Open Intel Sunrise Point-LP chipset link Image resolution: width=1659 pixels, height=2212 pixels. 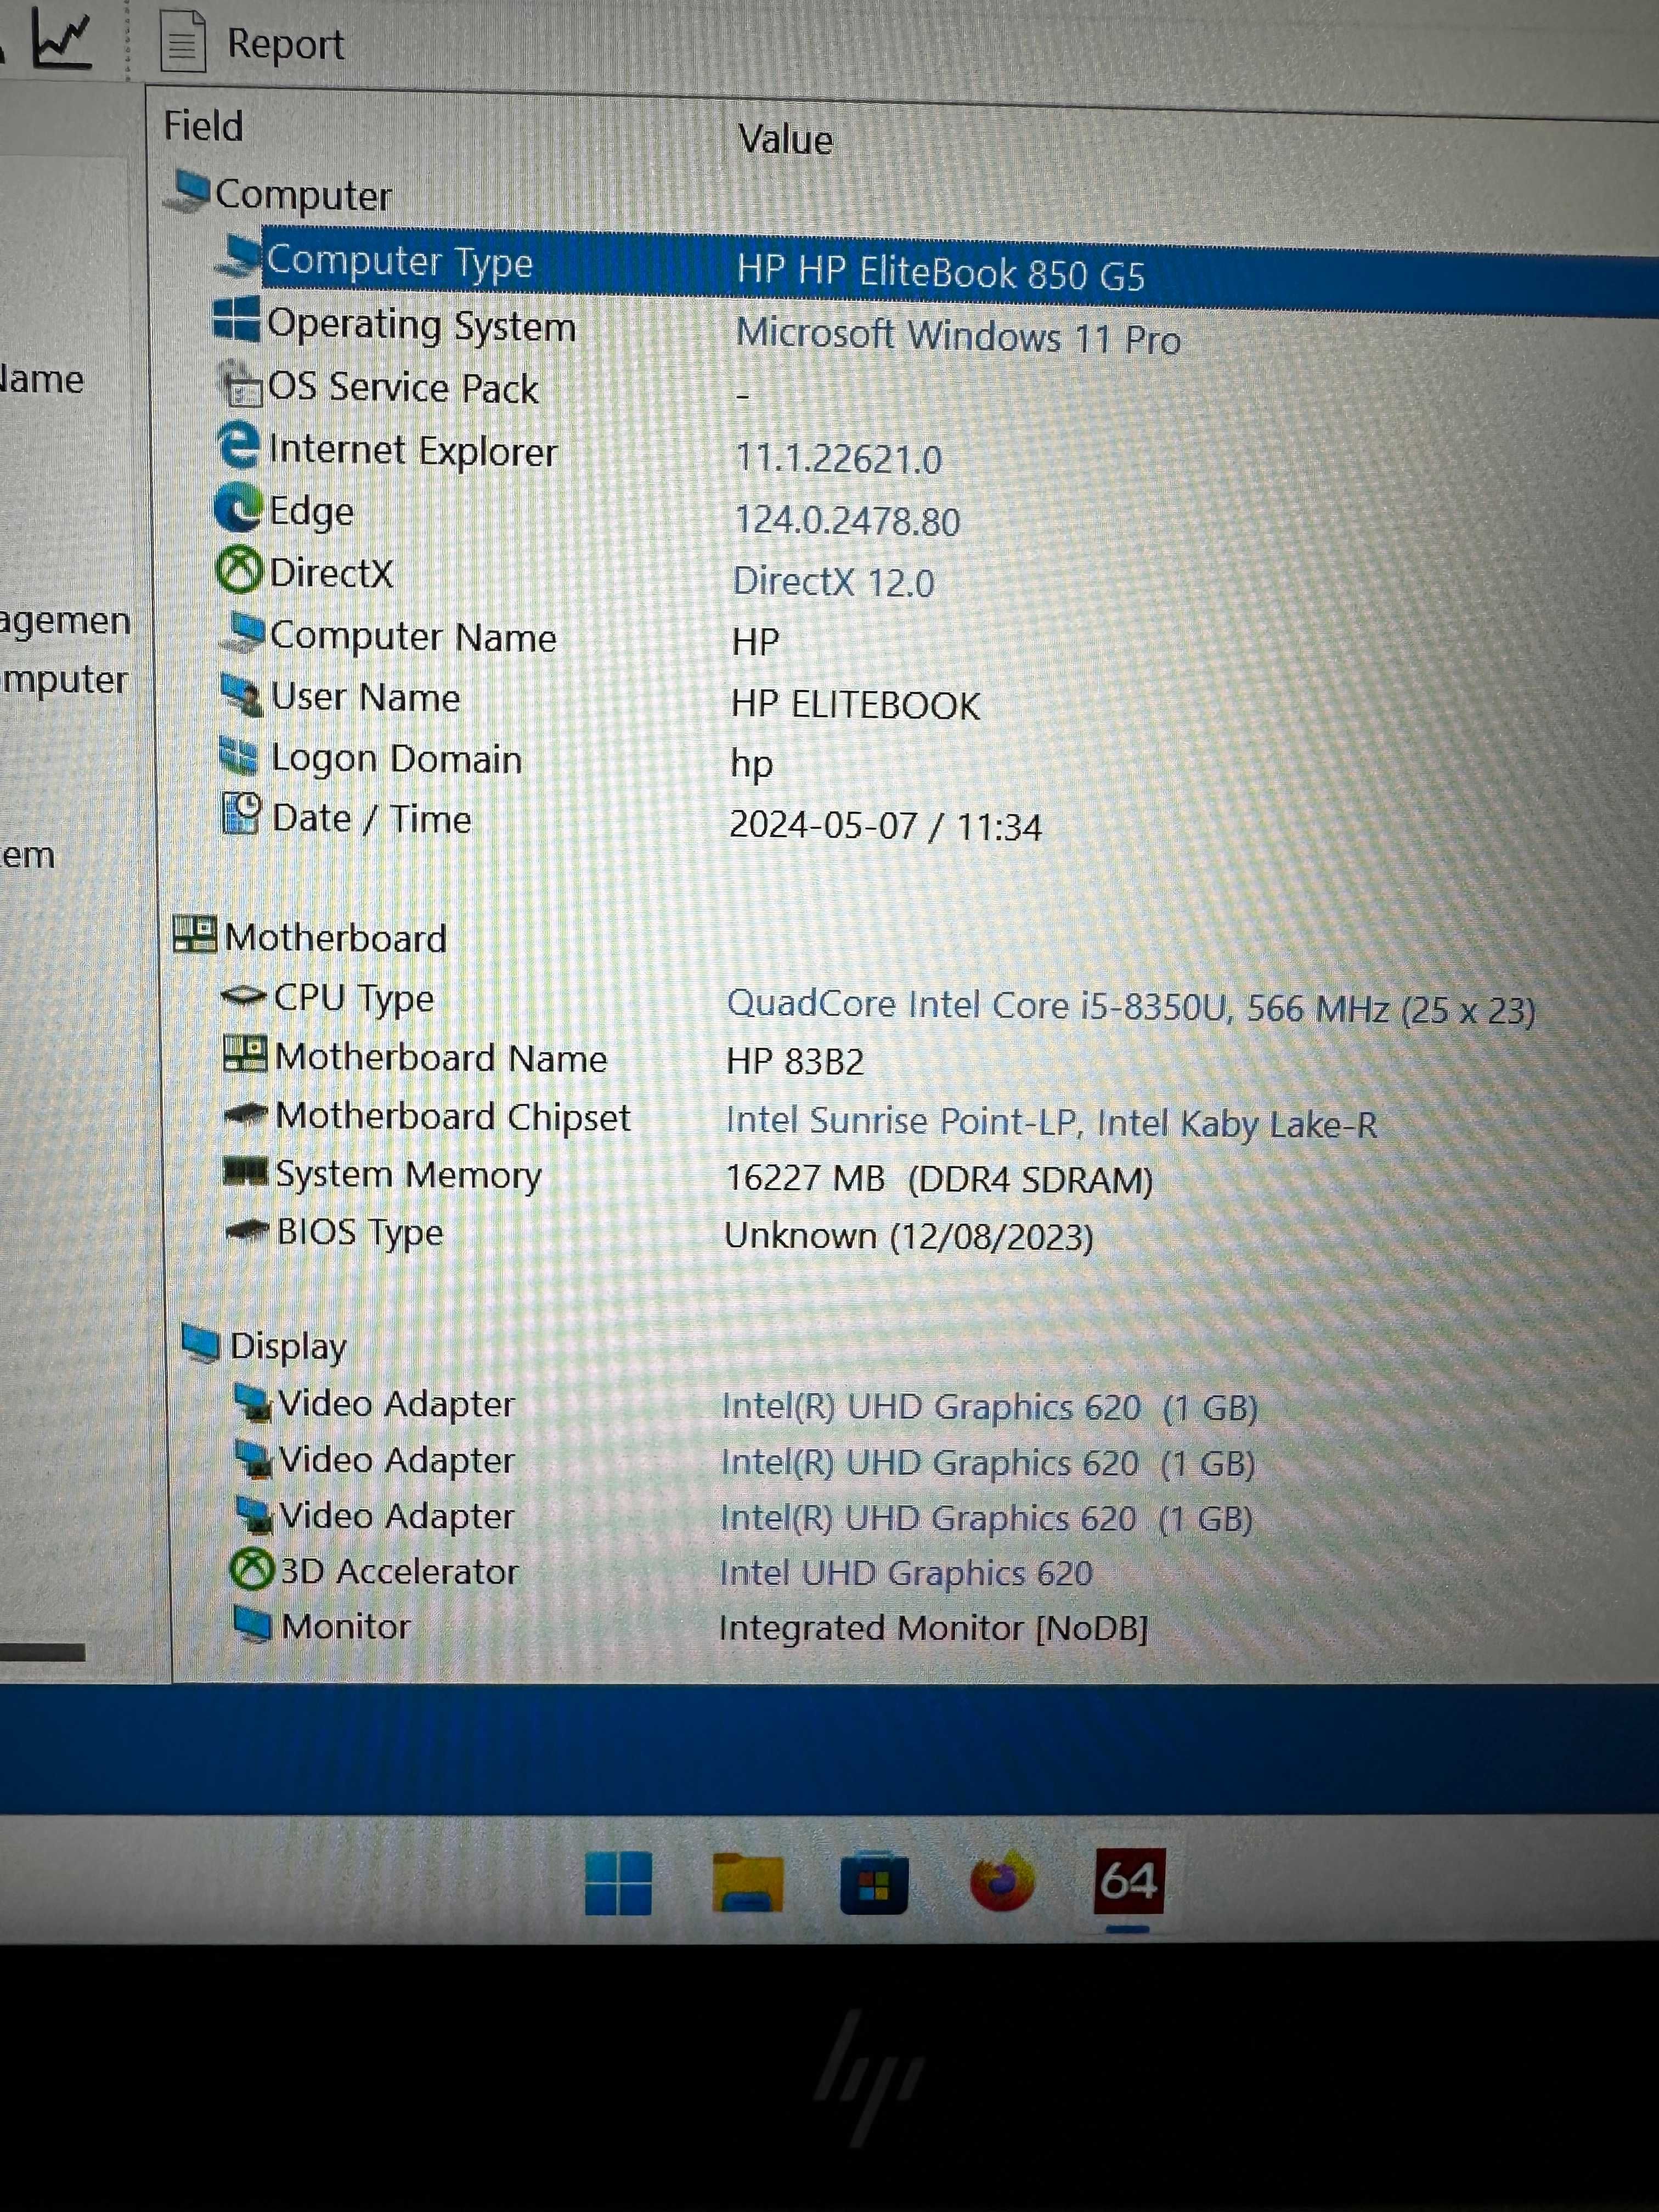(x=1051, y=1123)
